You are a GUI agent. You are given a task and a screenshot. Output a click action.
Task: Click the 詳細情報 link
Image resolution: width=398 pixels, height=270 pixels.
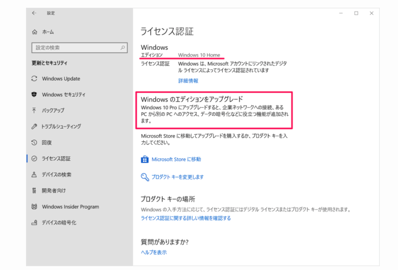coord(188,81)
